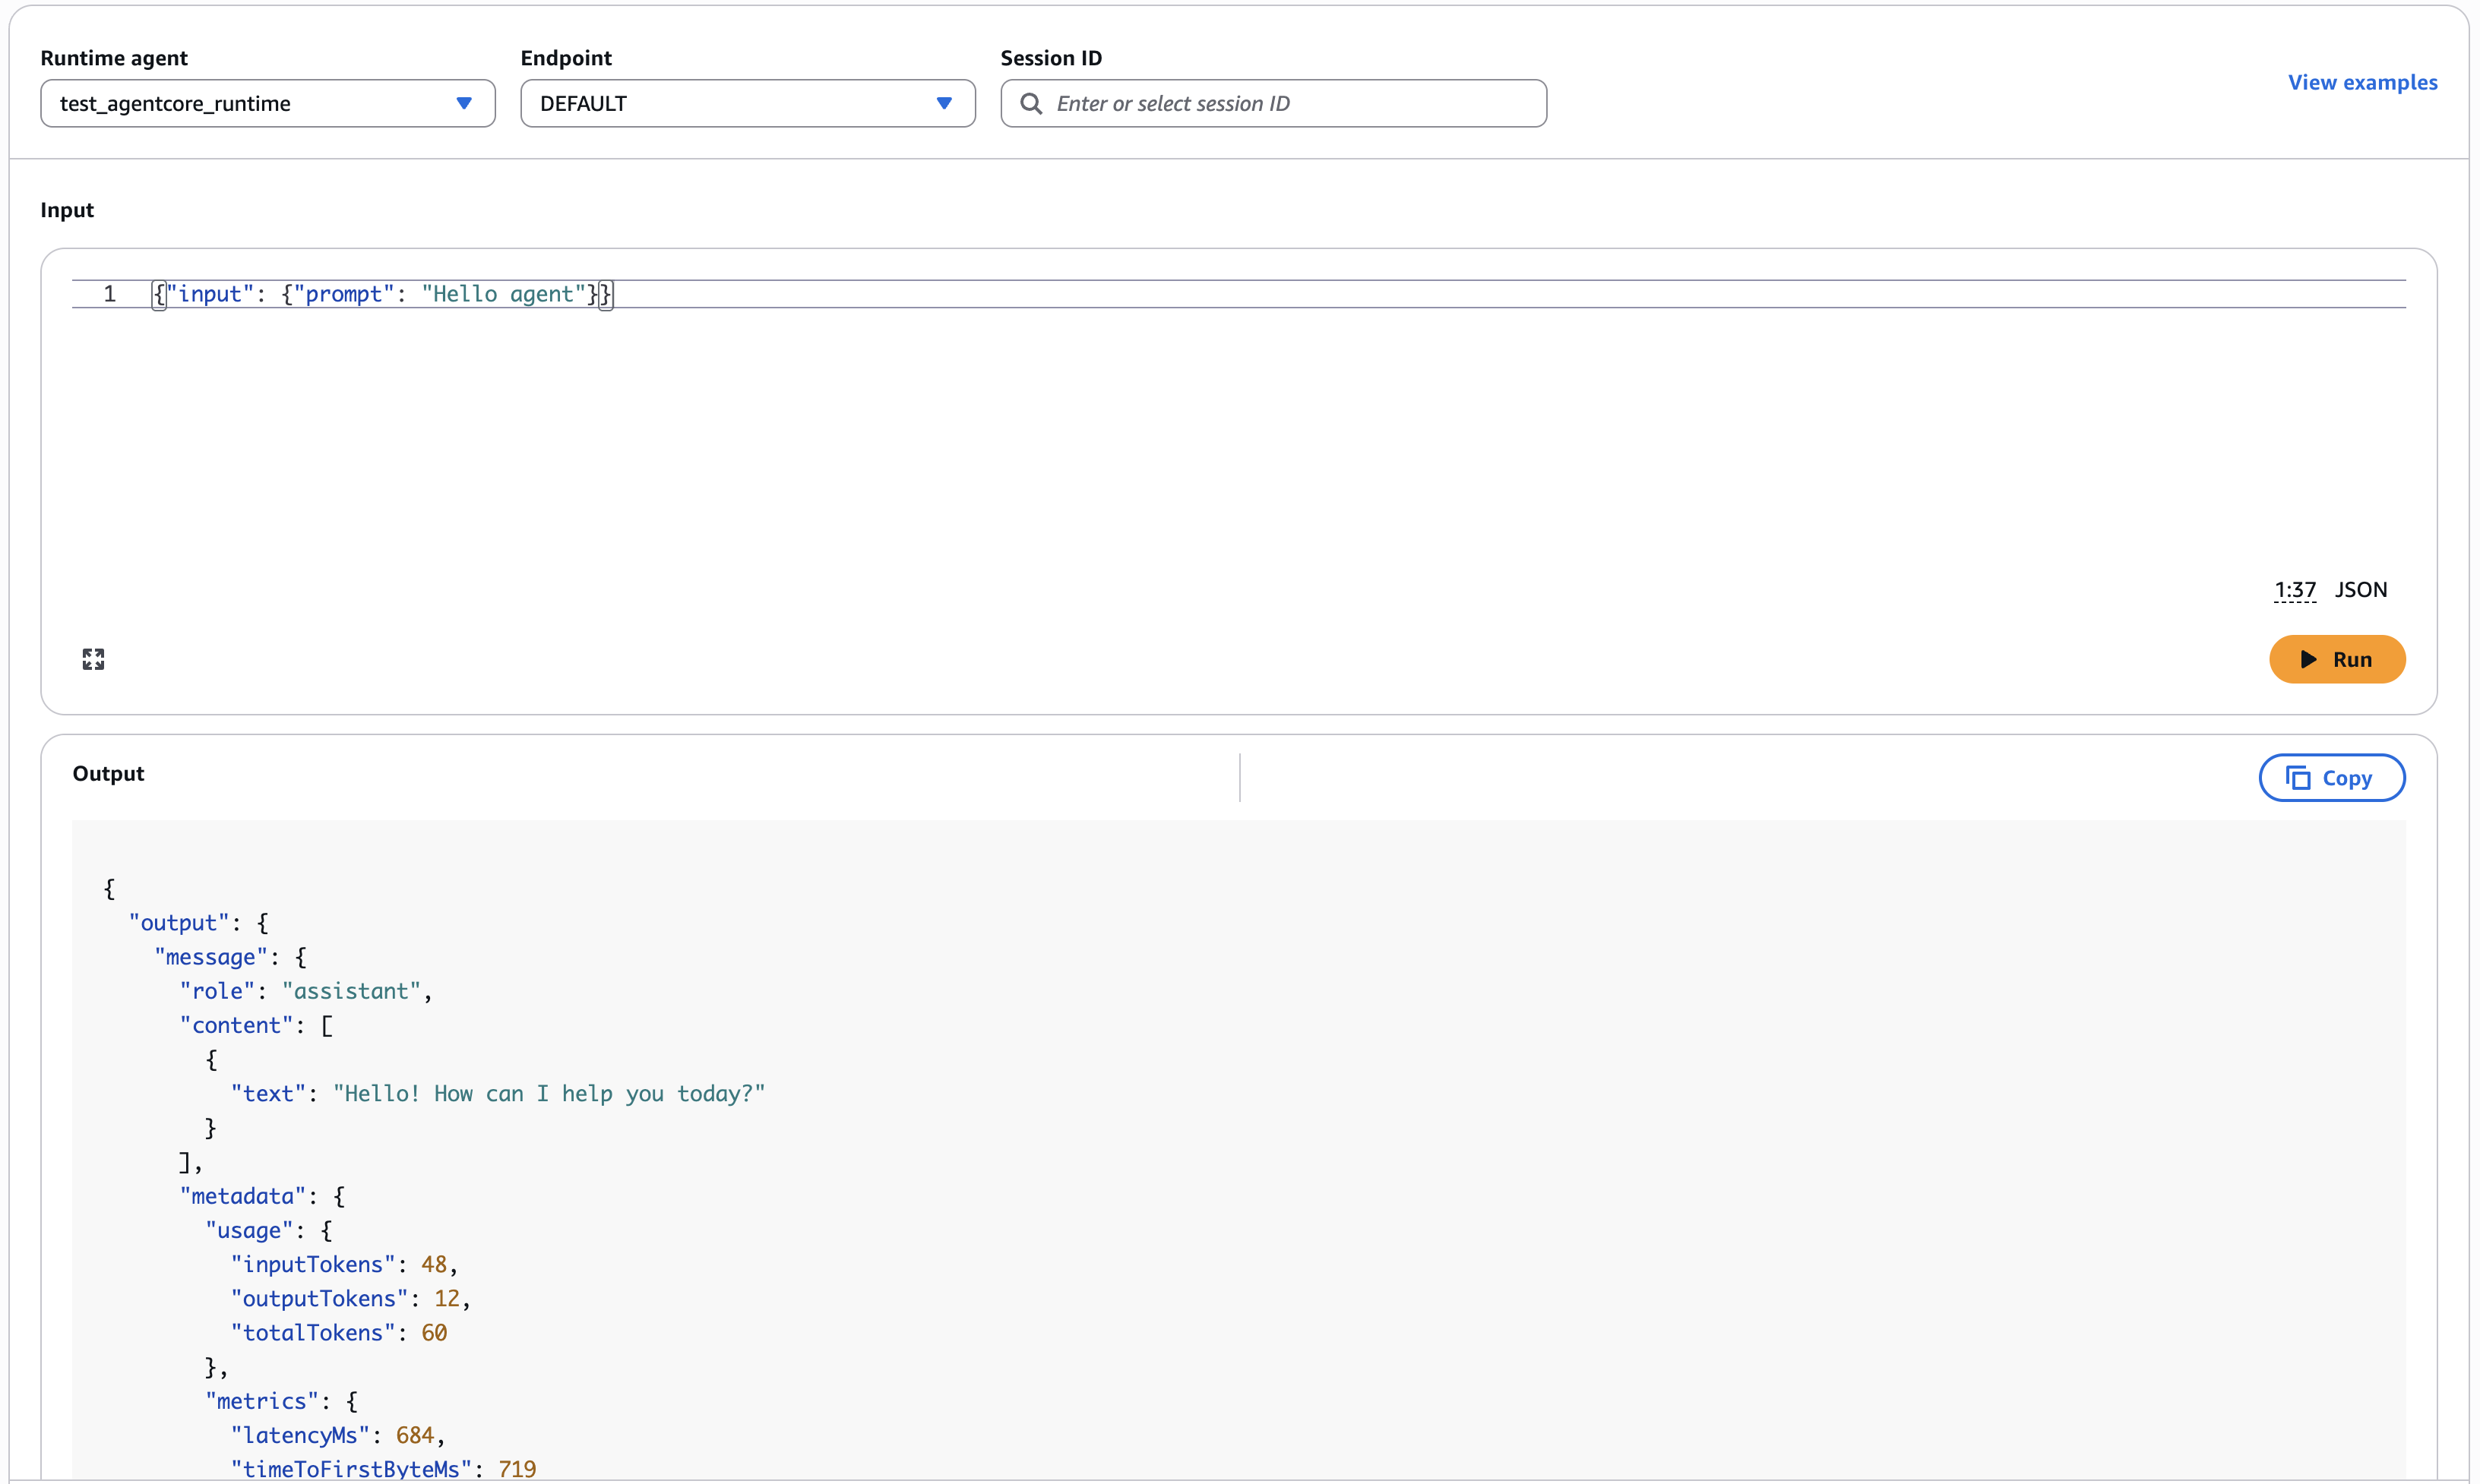
Task: Click the Run button
Action: (2337, 659)
